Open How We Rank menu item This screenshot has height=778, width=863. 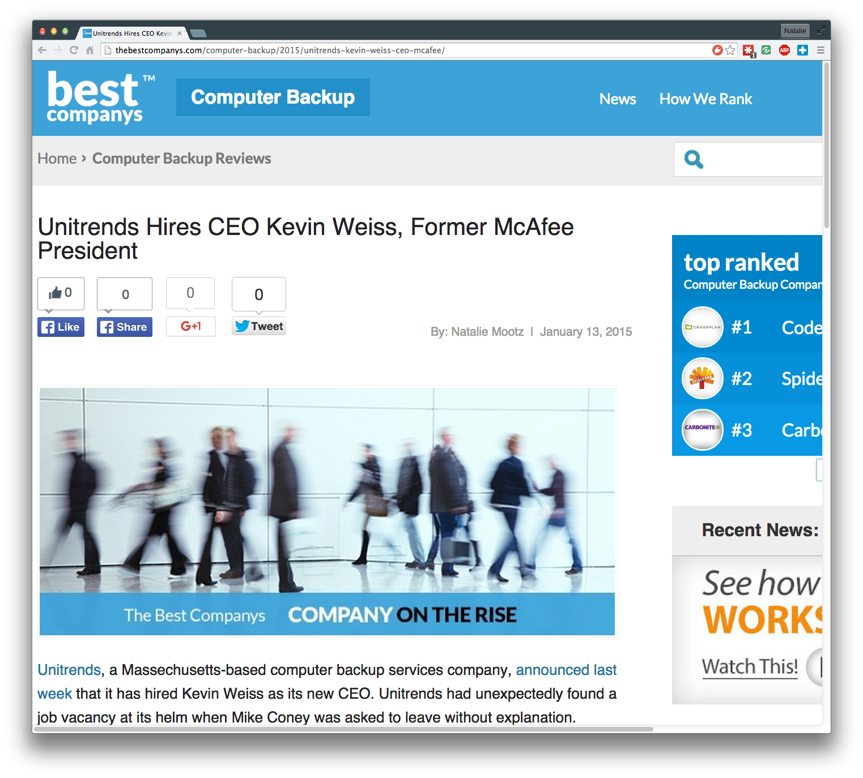coord(705,99)
